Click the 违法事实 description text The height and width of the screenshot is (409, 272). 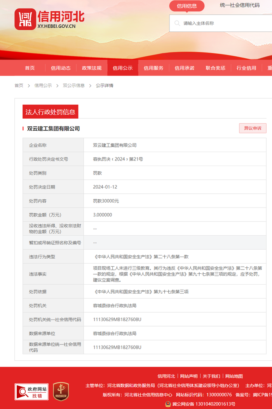click(x=178, y=274)
